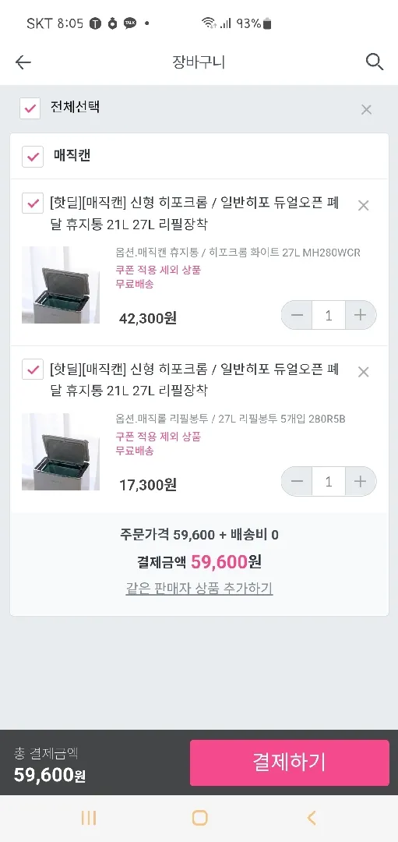Tap the 결제하기 payment button
The height and width of the screenshot is (842, 398).
coord(290,762)
